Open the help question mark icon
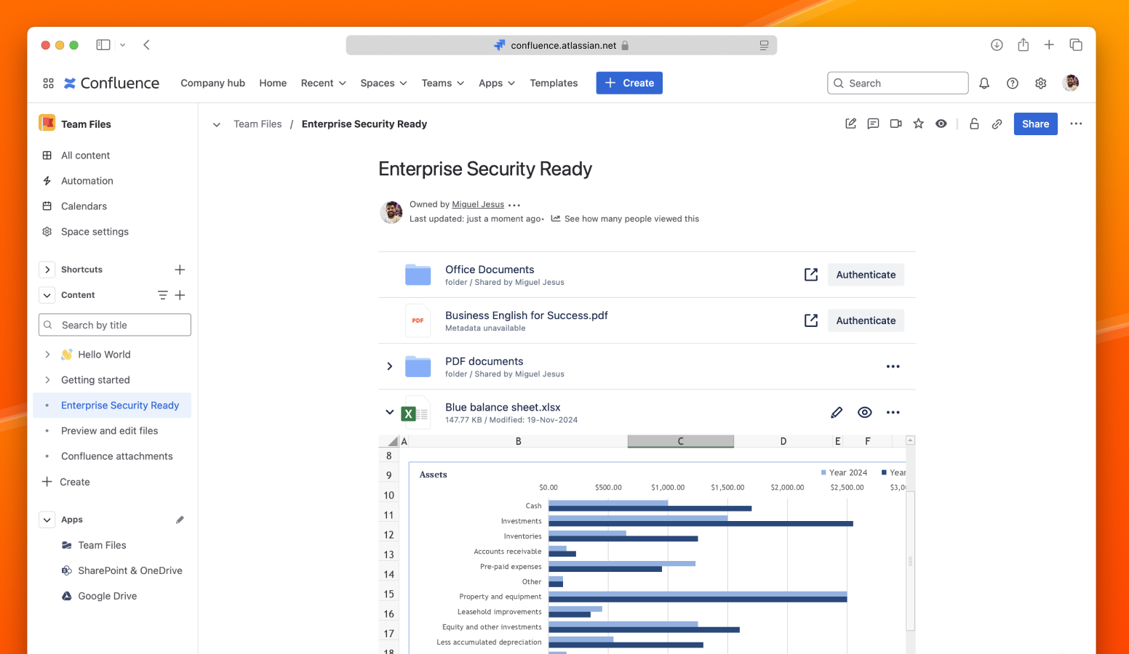 tap(1013, 83)
